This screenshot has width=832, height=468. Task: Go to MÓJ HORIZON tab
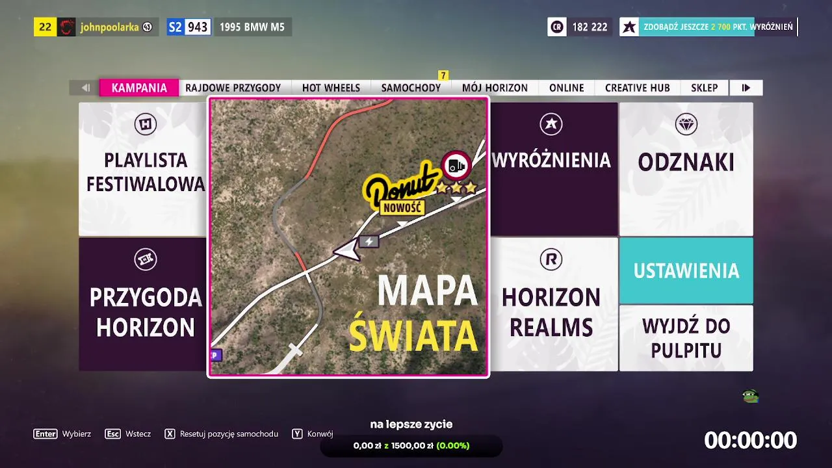point(495,88)
